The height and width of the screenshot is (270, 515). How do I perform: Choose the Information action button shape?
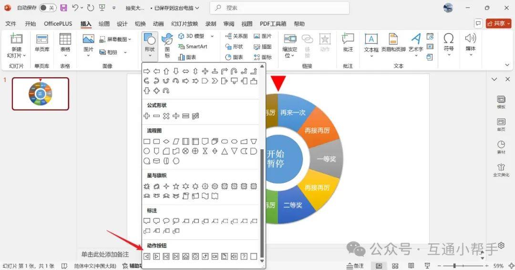[x=196, y=256]
